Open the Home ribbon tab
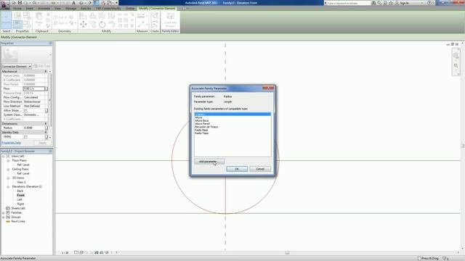465x261 pixels. coord(17,8)
